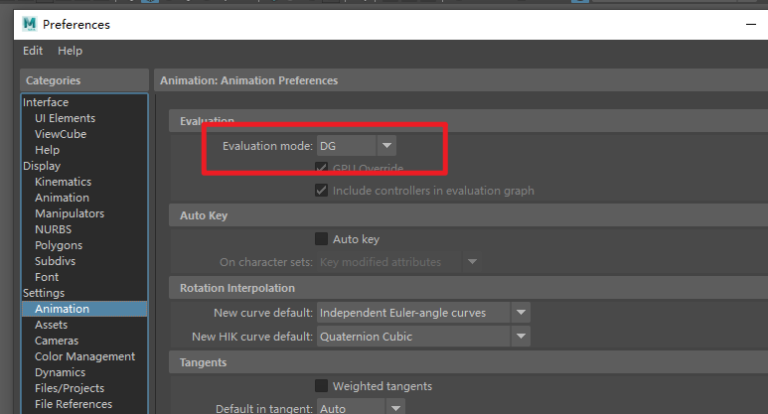Select Settings category
Image resolution: width=768 pixels, height=414 pixels.
(44, 293)
